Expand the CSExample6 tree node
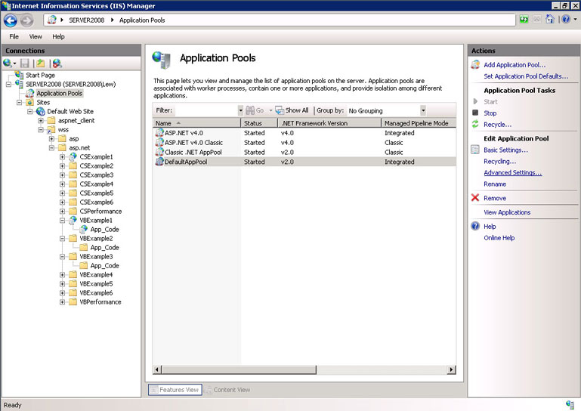Image resolution: width=581 pixels, height=411 pixels. click(x=63, y=202)
